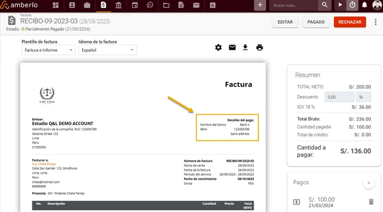Open invoice settings gear icon
The width and height of the screenshot is (383, 212).
click(x=218, y=47)
